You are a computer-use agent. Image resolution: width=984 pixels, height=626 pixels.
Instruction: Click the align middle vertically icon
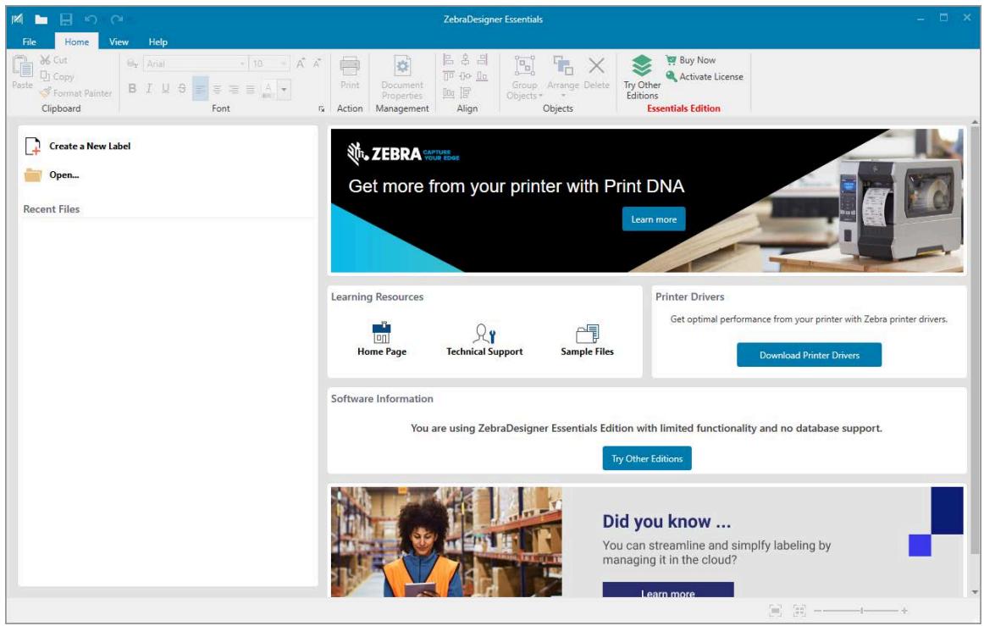click(x=465, y=76)
